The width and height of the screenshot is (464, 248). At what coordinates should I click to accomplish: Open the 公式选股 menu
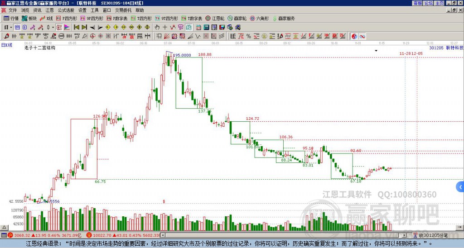[x=66, y=10]
